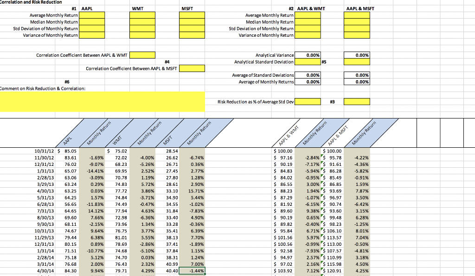Viewport: 475px width, 276px height.
Task: Select AAPL & MSFT value $120.91
Action: (332, 271)
